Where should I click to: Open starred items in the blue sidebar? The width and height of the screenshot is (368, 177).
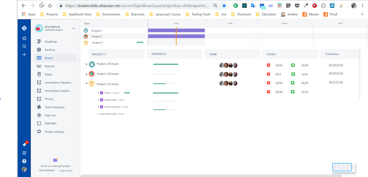click(24, 38)
